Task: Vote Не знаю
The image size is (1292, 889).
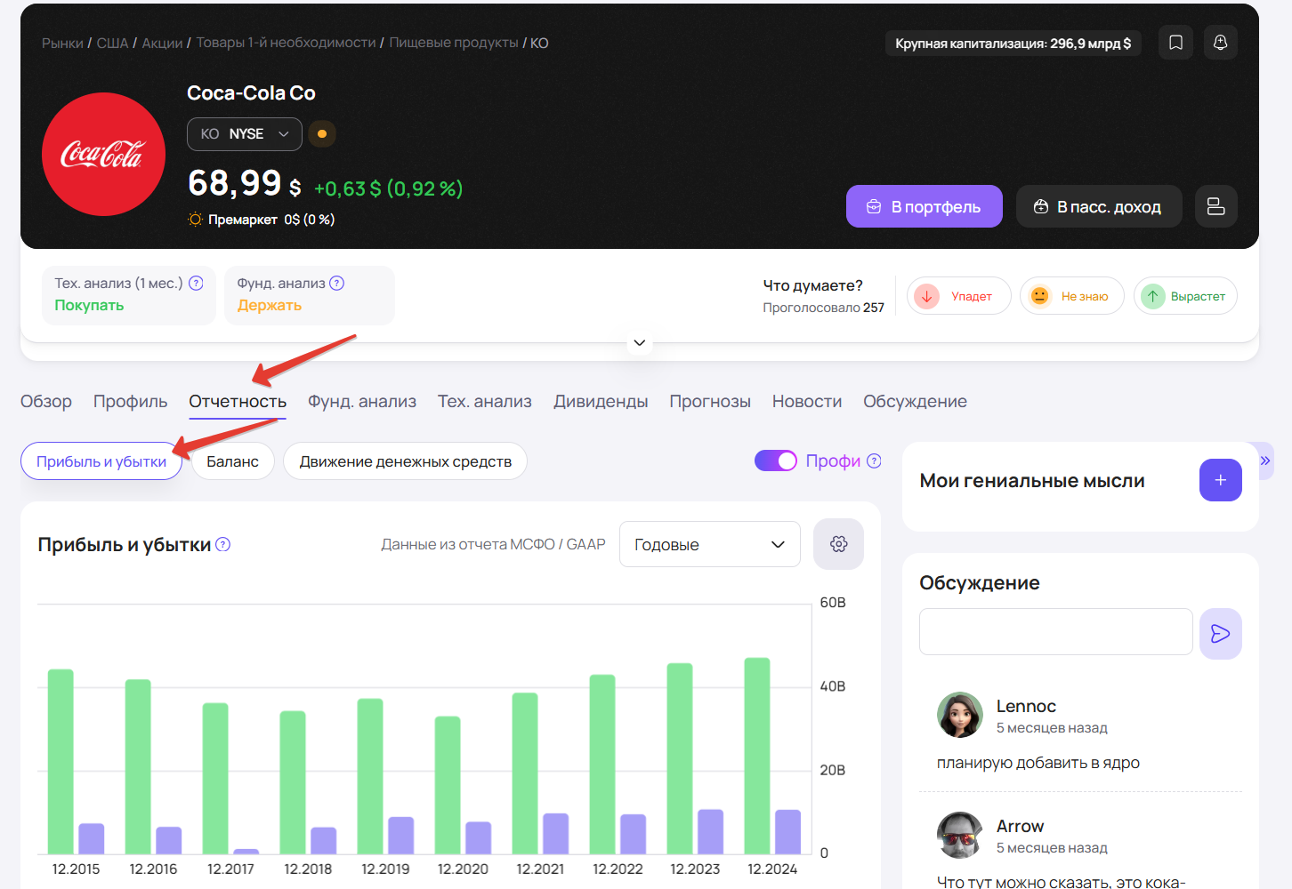Action: tap(1072, 296)
